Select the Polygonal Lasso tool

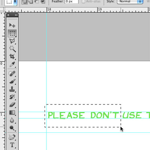pyautogui.click(x=12, y=41)
